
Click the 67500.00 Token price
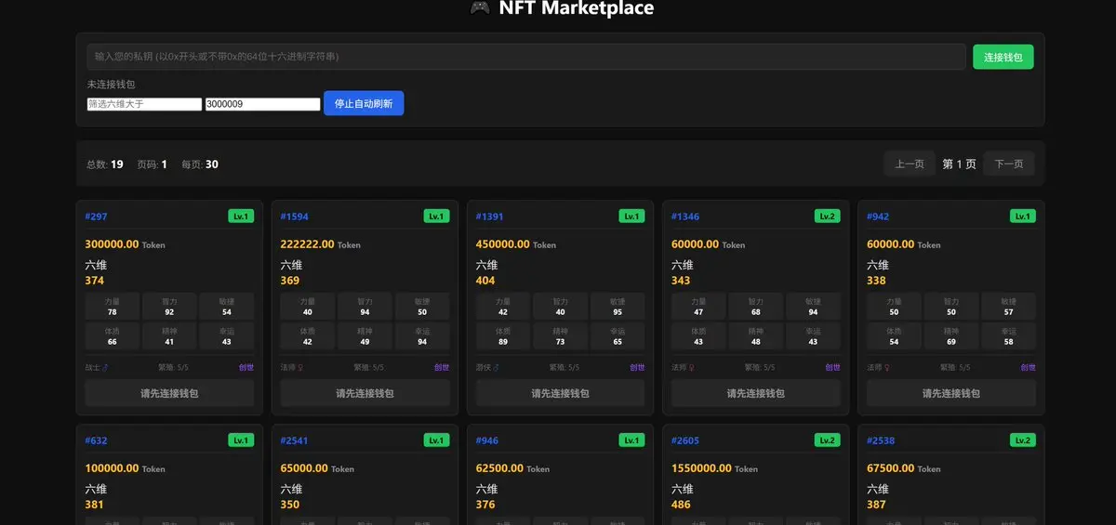(903, 468)
